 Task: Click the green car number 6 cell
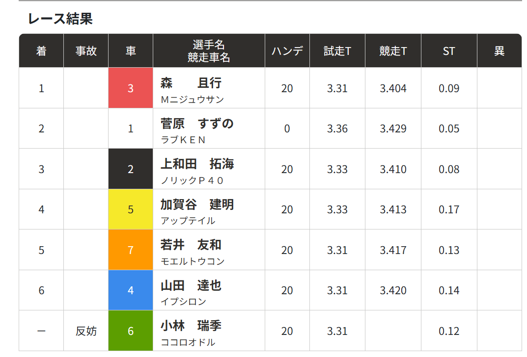click(x=131, y=331)
